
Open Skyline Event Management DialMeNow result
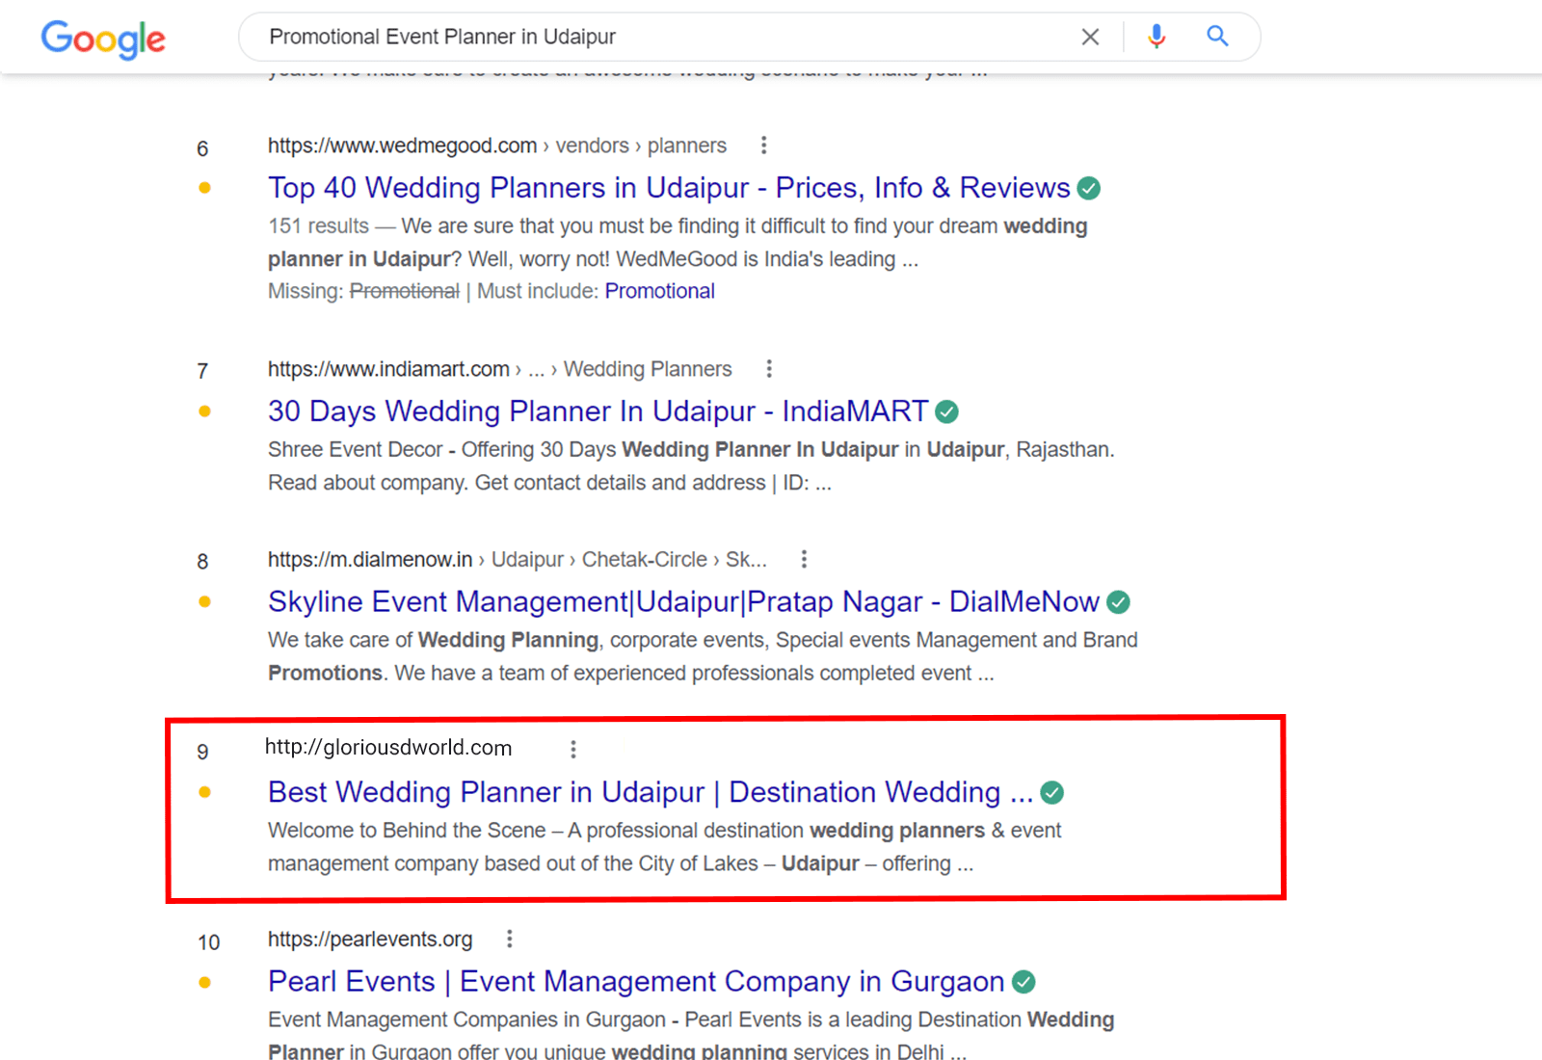[x=683, y=602]
